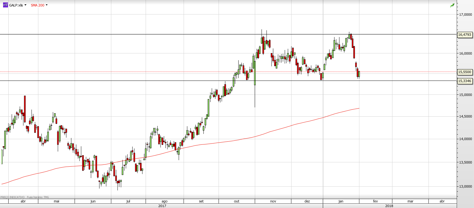
Task: Click the abr month label under 2018
Action: click(442, 201)
